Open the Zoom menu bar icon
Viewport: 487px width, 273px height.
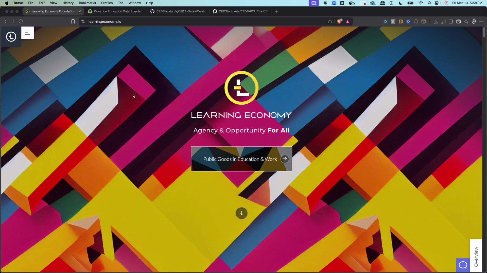334,3
